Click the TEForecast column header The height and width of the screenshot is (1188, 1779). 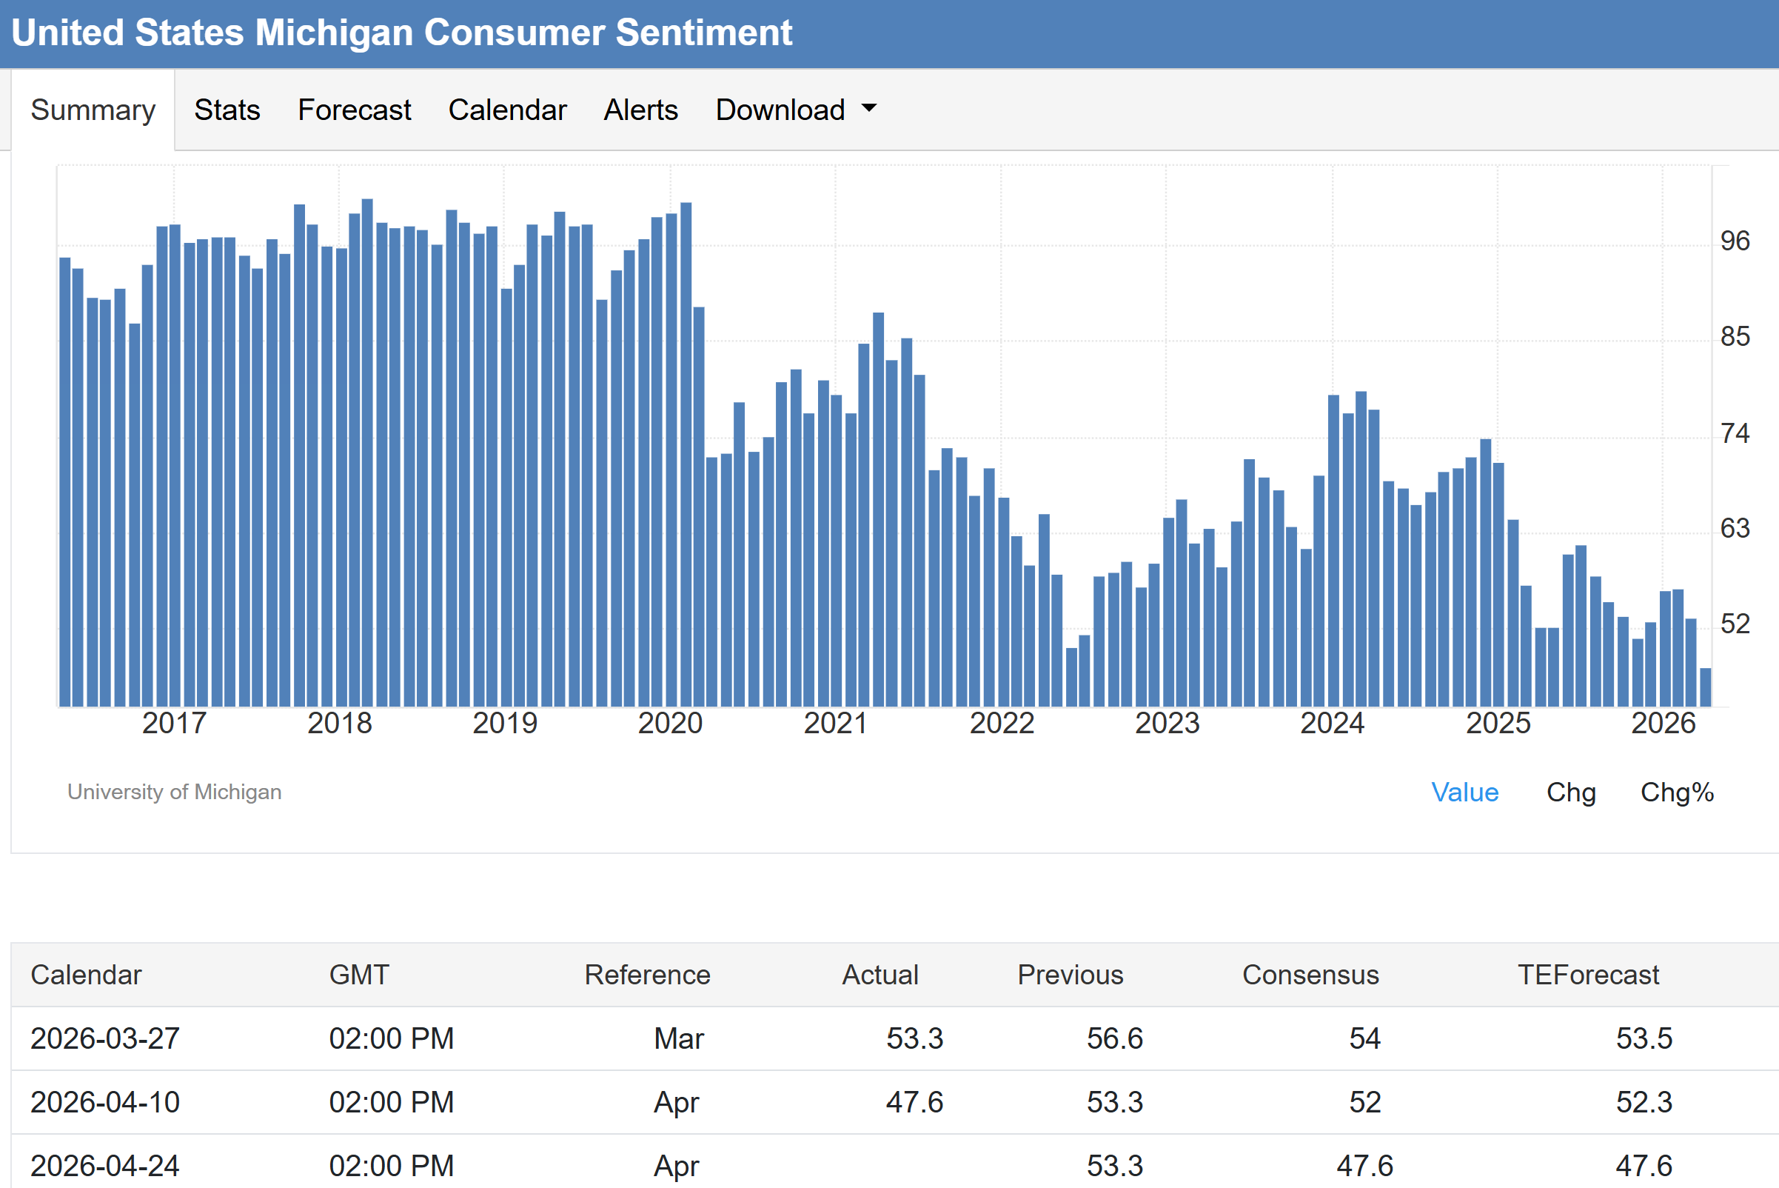click(x=1587, y=975)
